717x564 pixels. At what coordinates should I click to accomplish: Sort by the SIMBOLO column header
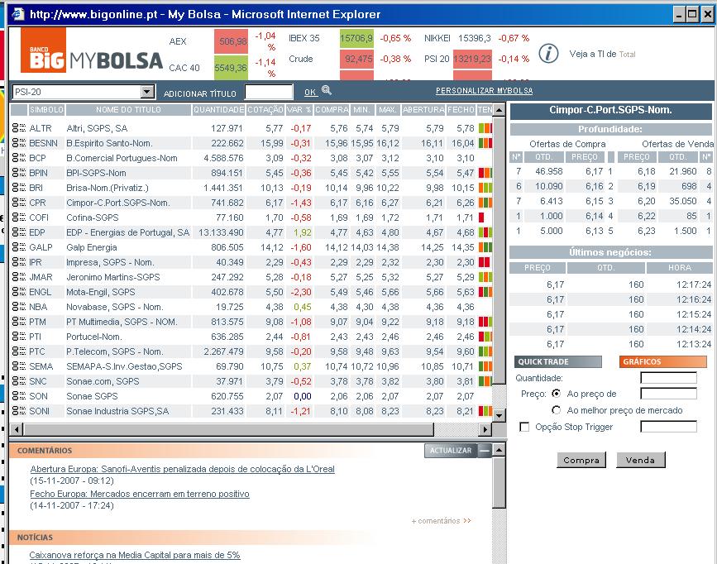tap(46, 110)
